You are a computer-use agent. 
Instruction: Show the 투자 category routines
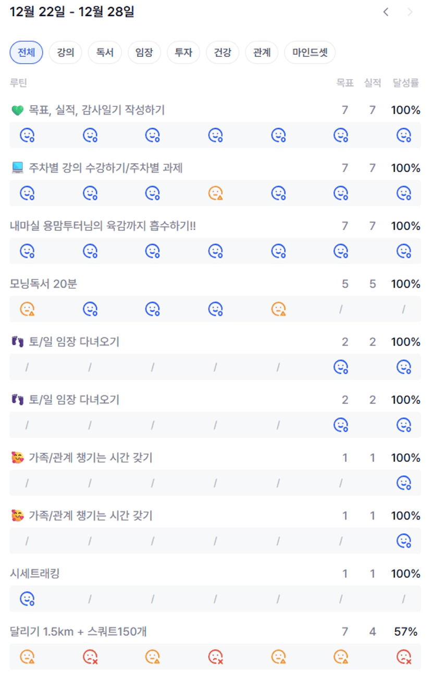click(x=183, y=53)
